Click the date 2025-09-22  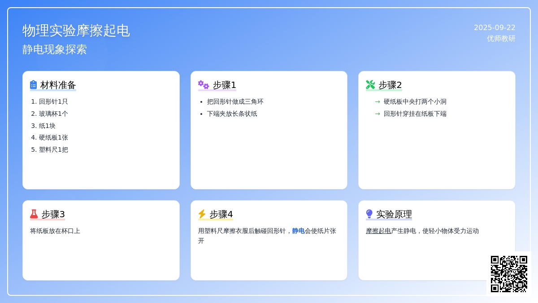(x=495, y=27)
